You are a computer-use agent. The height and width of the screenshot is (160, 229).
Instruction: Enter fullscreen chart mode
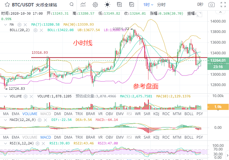(223, 5)
